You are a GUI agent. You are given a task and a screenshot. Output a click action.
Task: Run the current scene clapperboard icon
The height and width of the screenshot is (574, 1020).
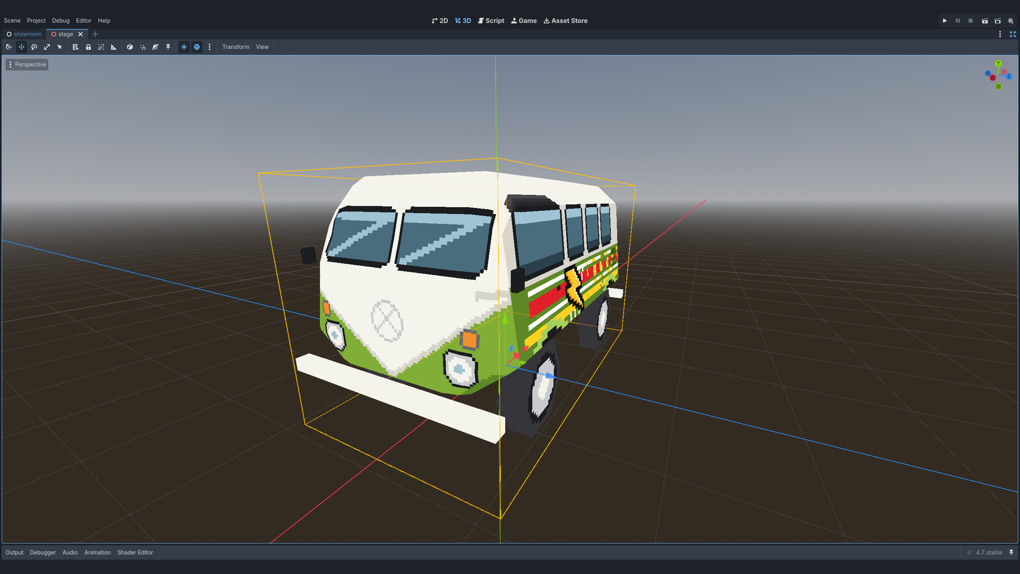point(984,21)
